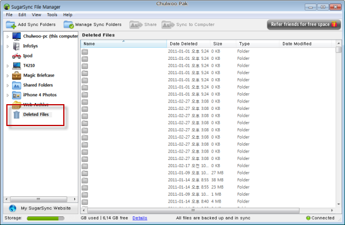Click the Sync to Computer toolbar icon

click(168, 25)
